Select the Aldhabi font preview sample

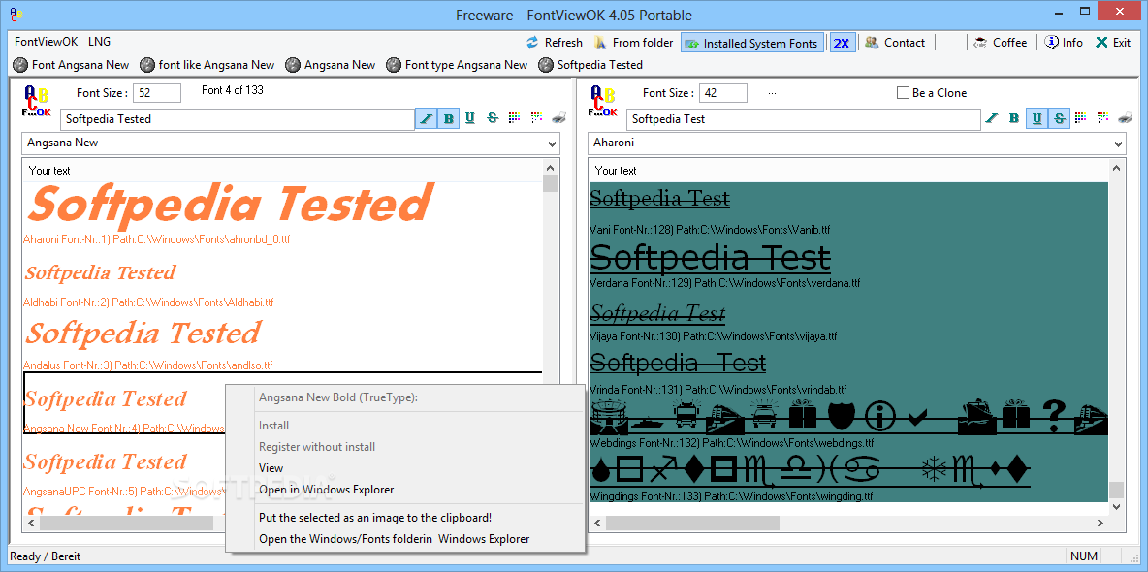100,273
